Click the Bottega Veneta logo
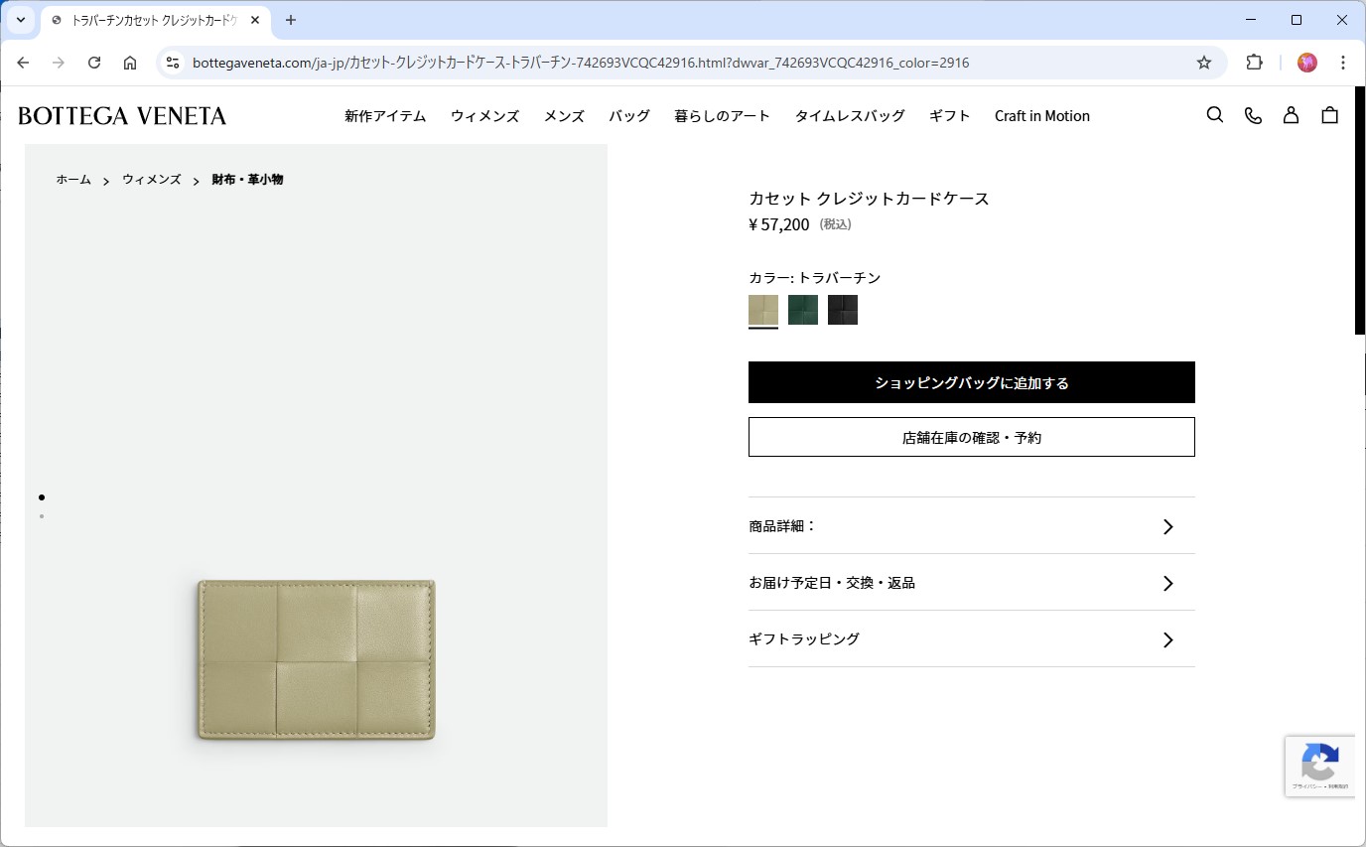 (x=122, y=116)
